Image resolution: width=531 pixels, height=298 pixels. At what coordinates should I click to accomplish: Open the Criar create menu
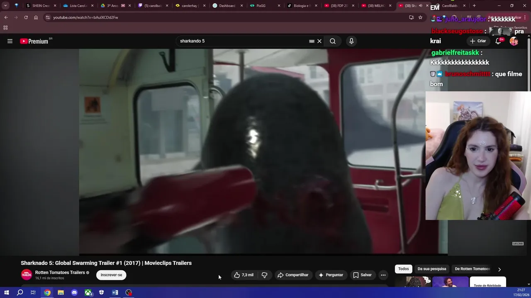pyautogui.click(x=478, y=41)
